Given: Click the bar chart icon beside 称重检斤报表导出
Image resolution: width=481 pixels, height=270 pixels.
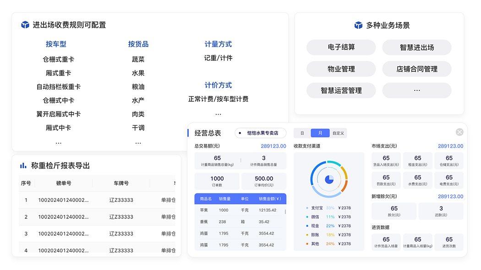Looking at the screenshot, I should [23, 165].
